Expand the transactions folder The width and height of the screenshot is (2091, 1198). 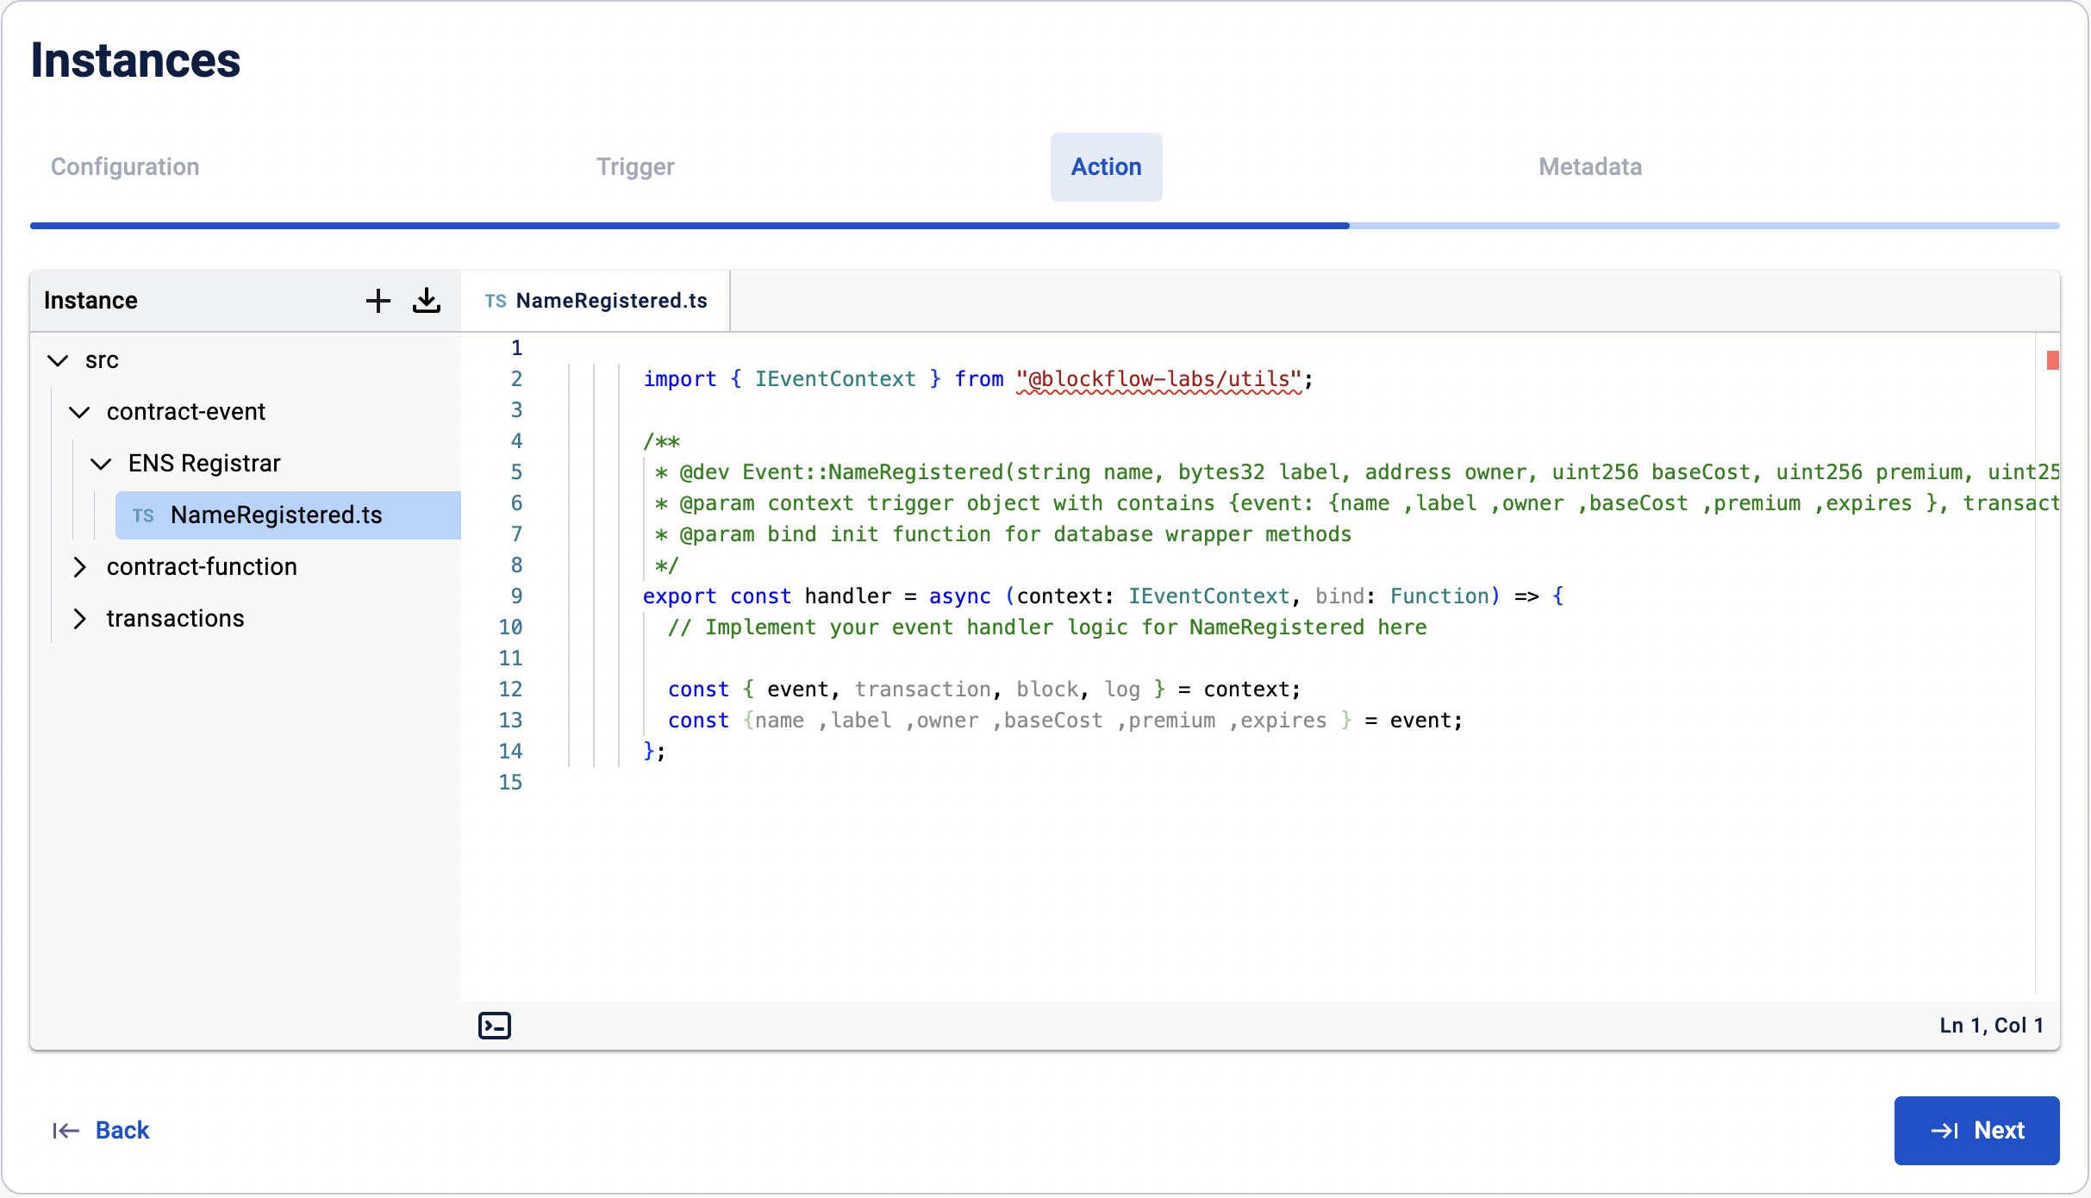[79, 619]
